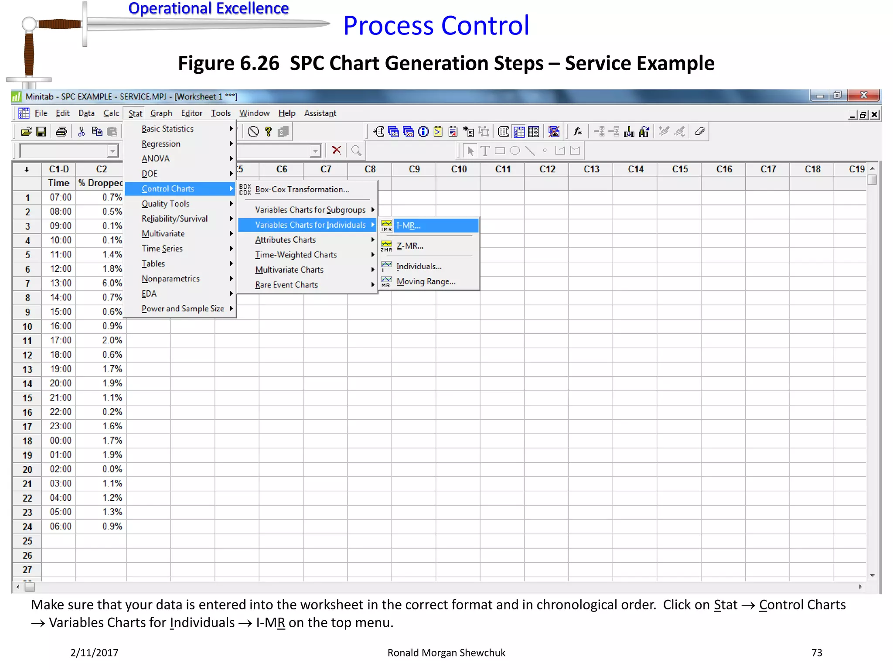This screenshot has height=670, width=893.
Task: Click the Print icon in the toolbar
Action: click(x=61, y=132)
